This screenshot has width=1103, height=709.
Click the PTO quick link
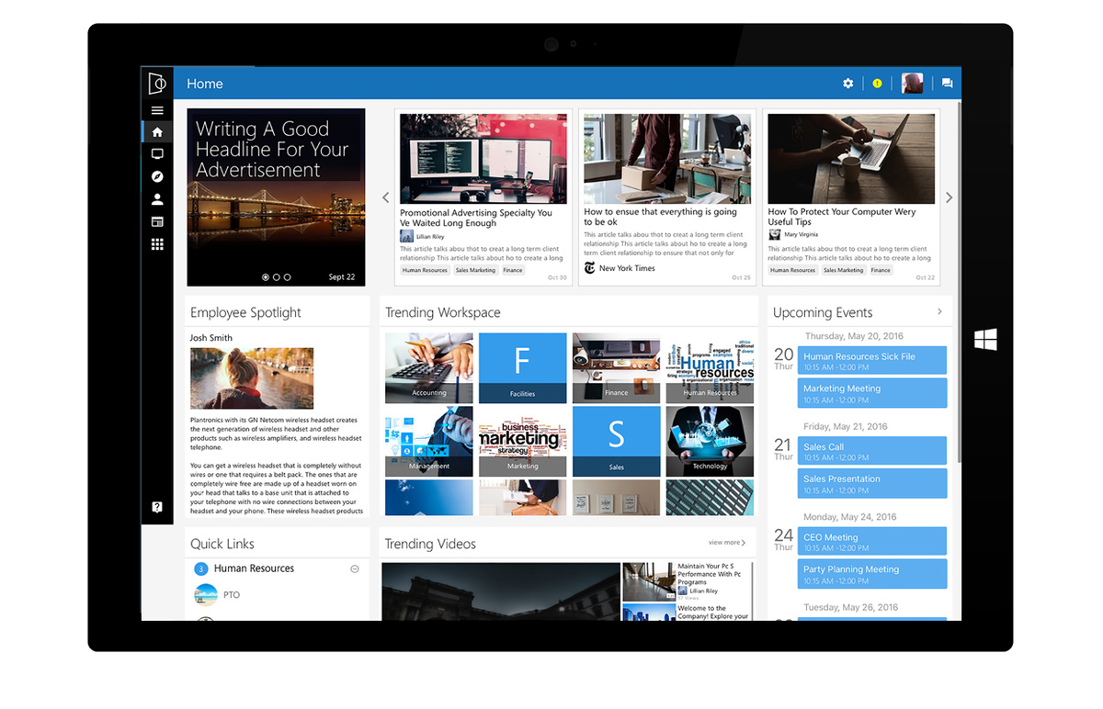coord(232,595)
